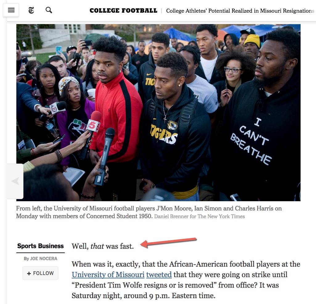Open the University of Missouri link
The image size is (316, 304).
[108, 275]
